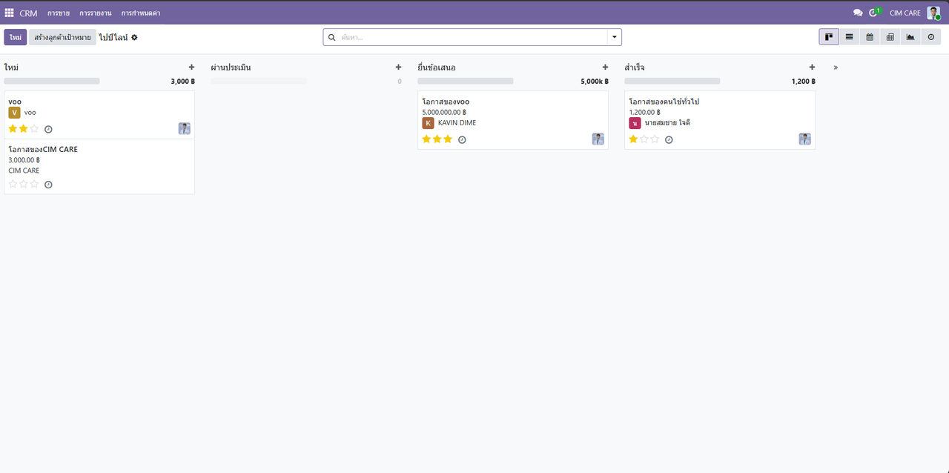Switch to Pivot table view

[x=890, y=37]
